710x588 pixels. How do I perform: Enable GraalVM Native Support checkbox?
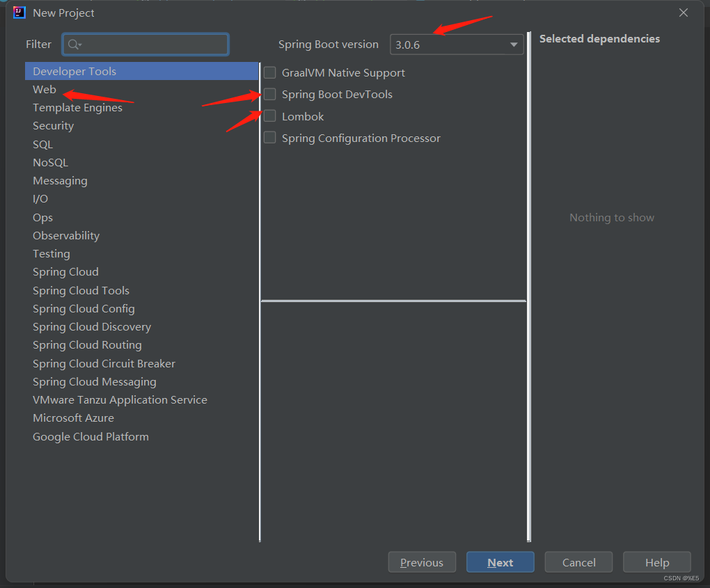[270, 72]
